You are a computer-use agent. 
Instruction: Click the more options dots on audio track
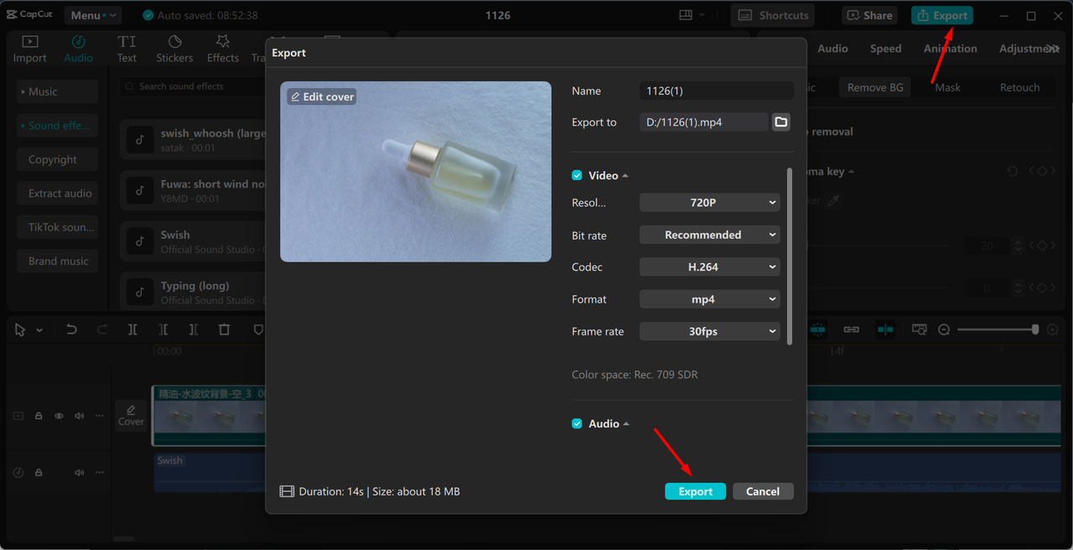100,473
